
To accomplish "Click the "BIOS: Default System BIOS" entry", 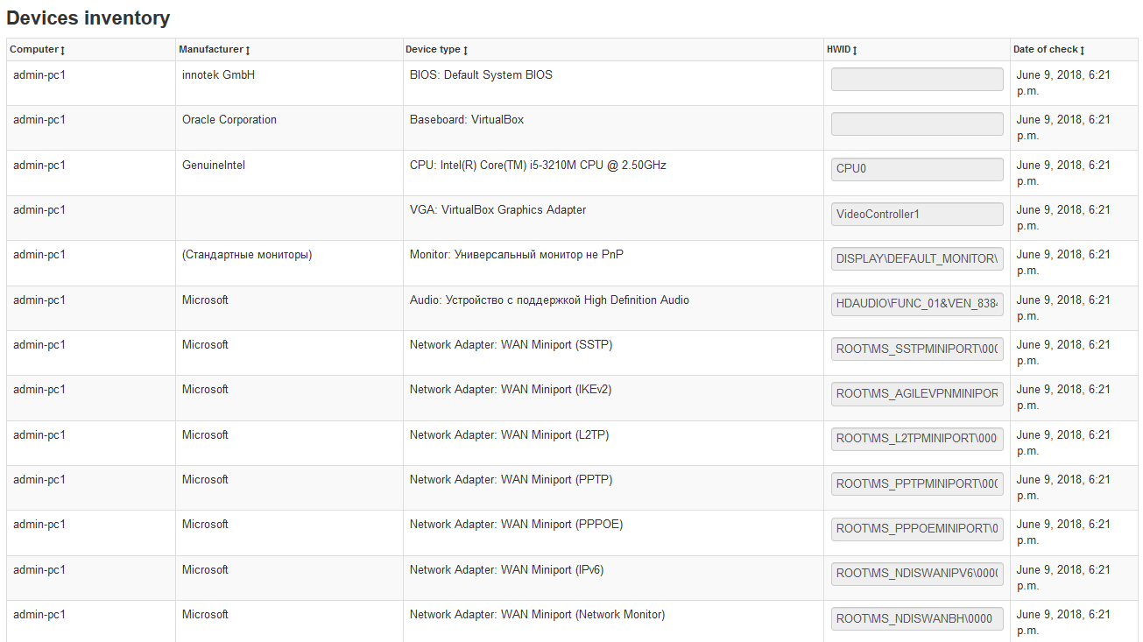I will pyautogui.click(x=479, y=74).
